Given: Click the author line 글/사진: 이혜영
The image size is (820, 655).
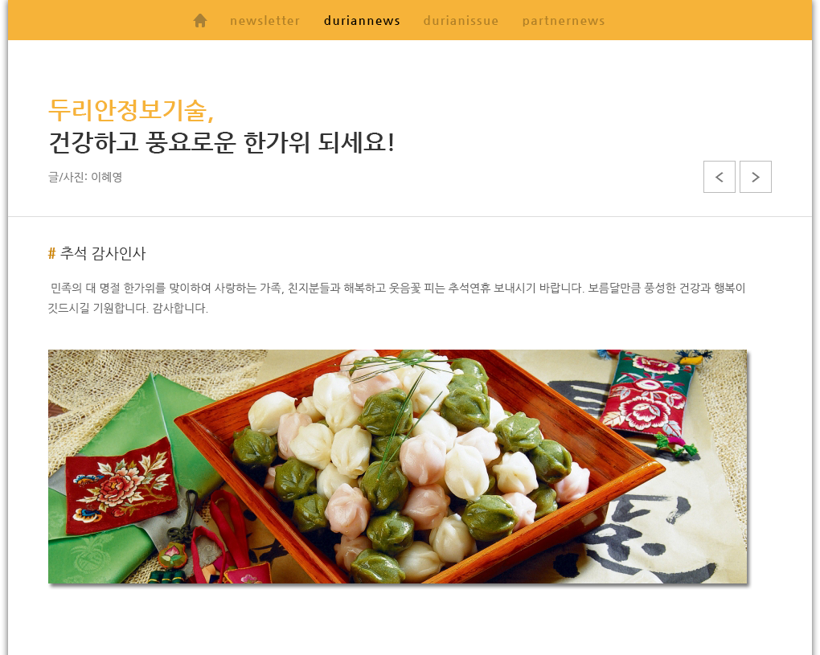Looking at the screenshot, I should (85, 177).
